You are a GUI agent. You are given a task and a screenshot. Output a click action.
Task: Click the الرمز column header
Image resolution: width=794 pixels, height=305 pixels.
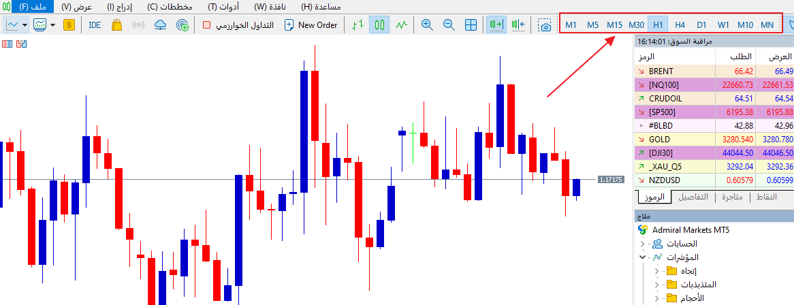coord(675,57)
